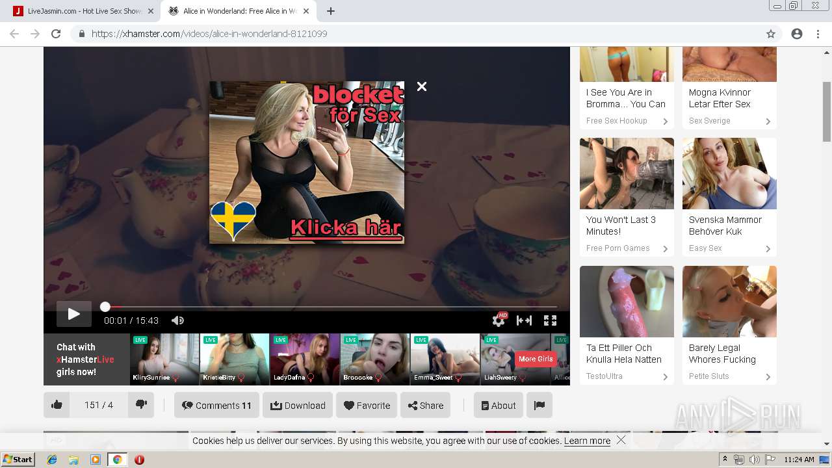Dismiss the cookie notice
The height and width of the screenshot is (468, 832).
click(x=621, y=440)
